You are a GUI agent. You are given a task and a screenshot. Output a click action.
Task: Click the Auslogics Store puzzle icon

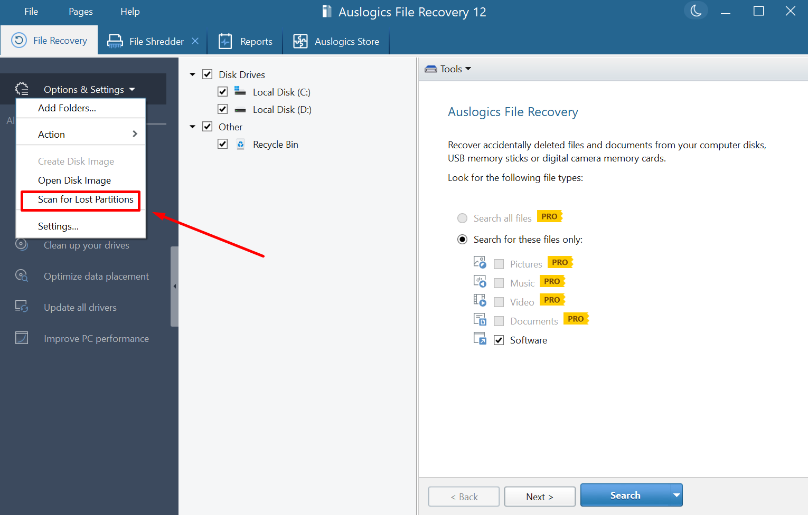click(x=300, y=41)
